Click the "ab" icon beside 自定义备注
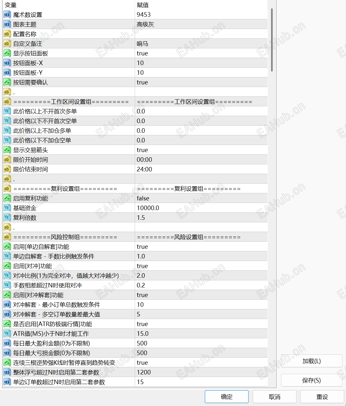This screenshot has height=406, width=346. [7, 43]
